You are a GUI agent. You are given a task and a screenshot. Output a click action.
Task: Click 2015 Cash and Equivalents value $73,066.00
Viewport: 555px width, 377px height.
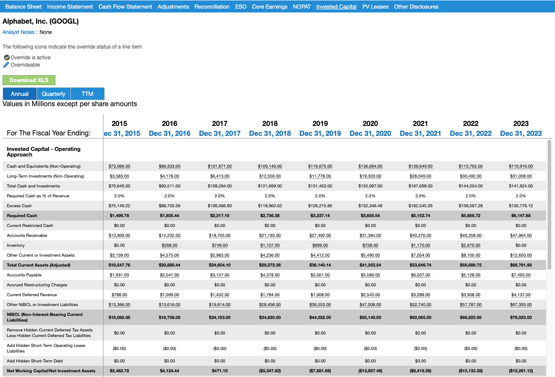[119, 166]
